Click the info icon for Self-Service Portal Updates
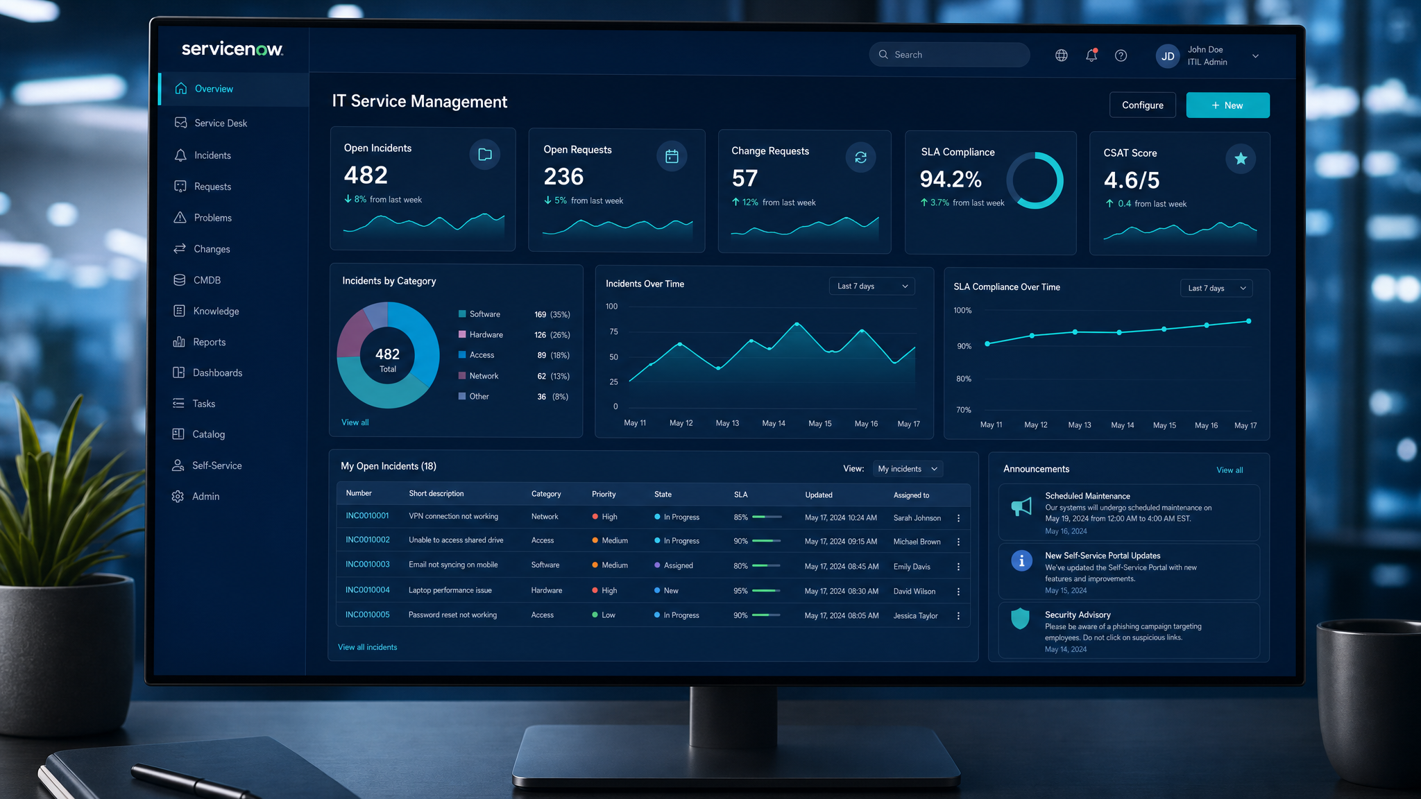 point(1021,560)
